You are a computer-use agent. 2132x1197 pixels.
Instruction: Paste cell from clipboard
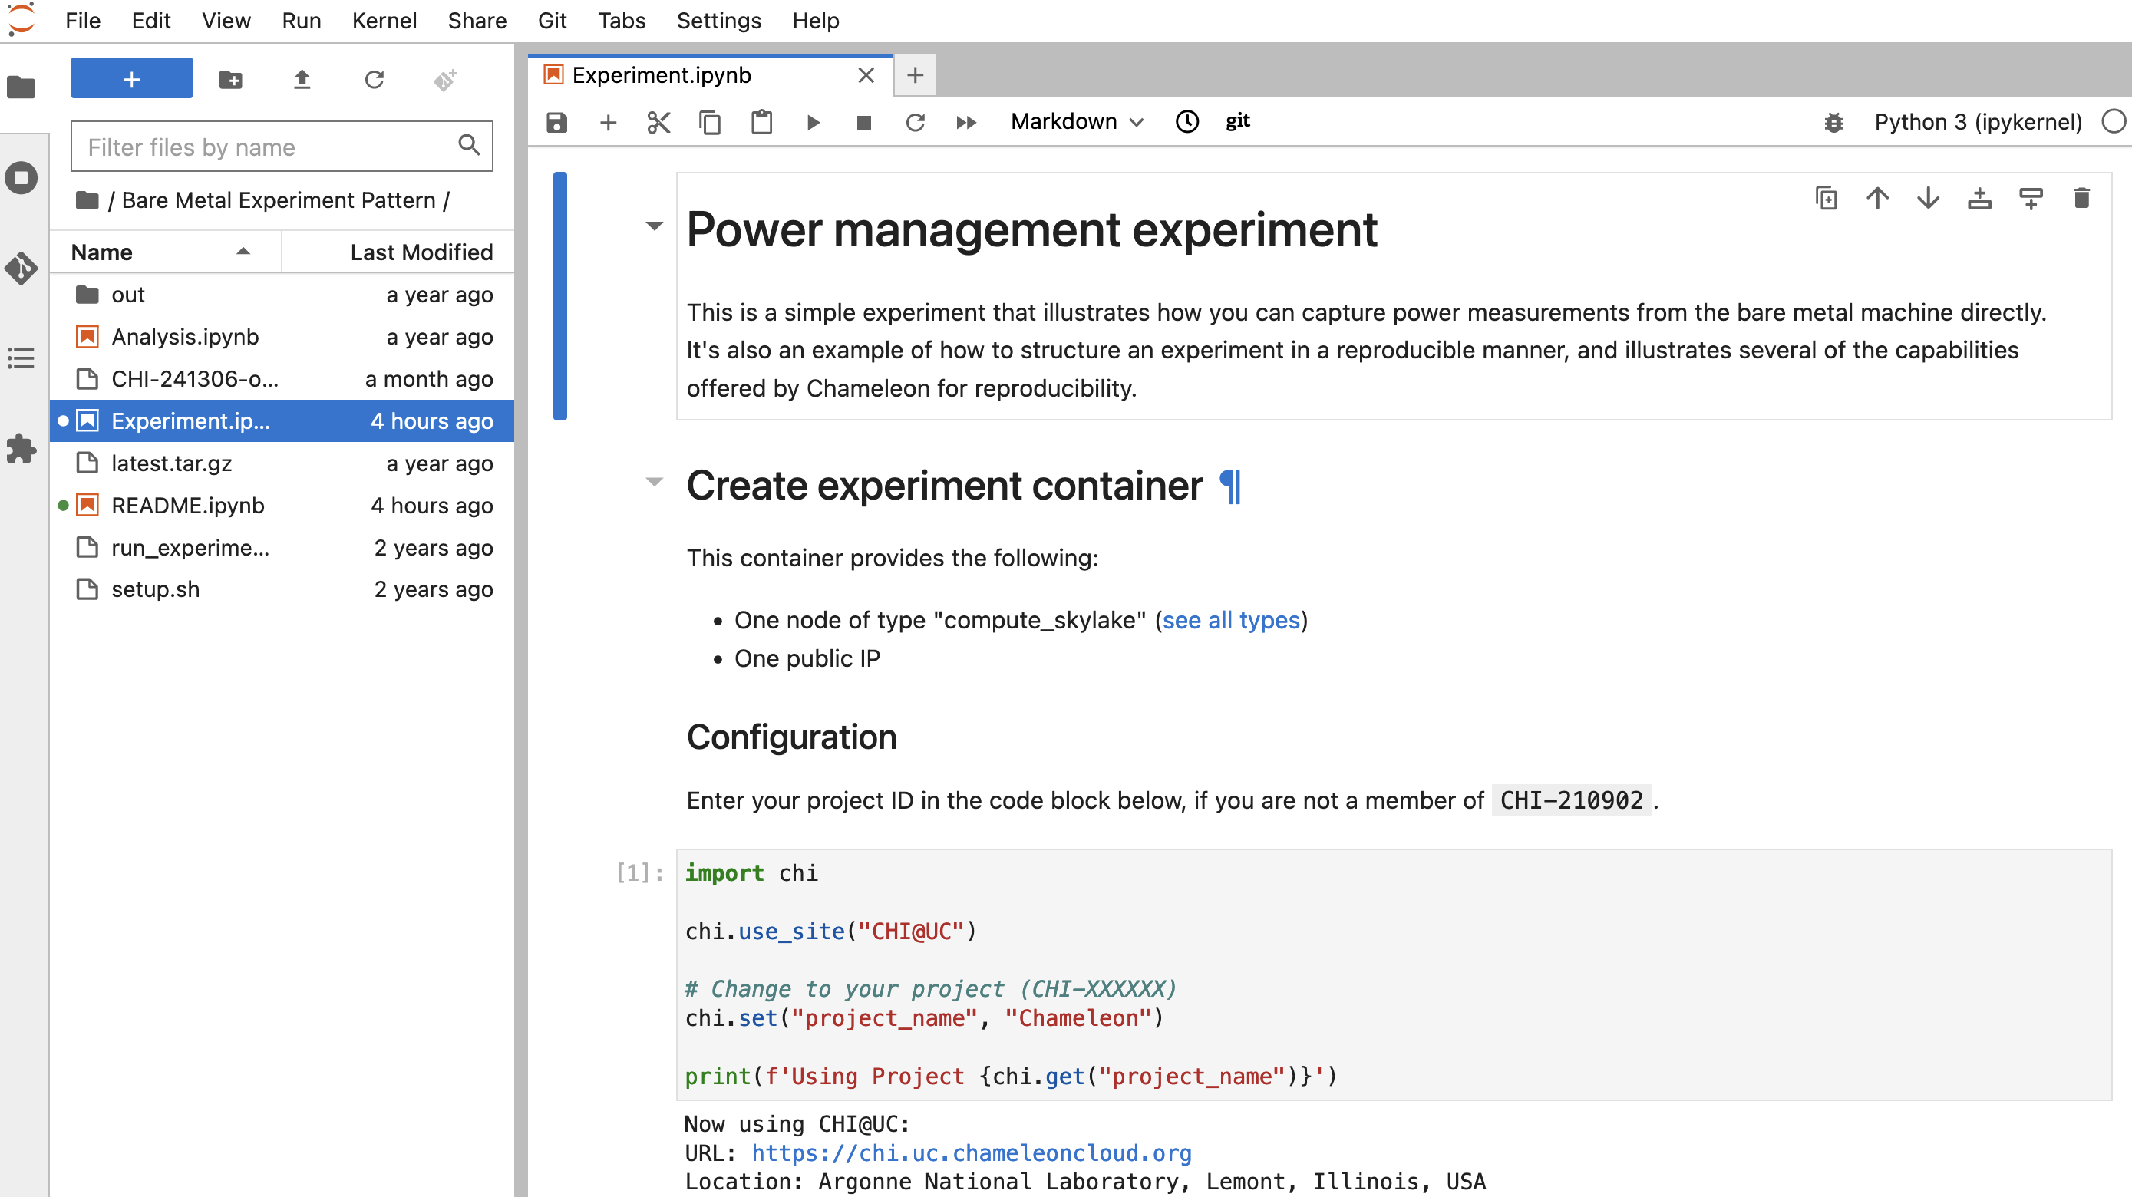(761, 123)
